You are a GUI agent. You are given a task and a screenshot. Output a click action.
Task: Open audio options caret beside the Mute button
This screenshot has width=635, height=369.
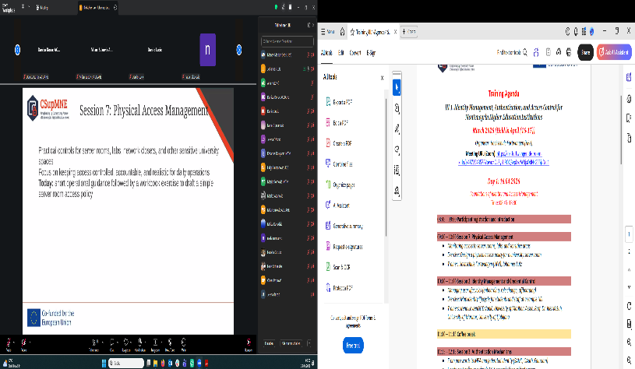pos(15,342)
